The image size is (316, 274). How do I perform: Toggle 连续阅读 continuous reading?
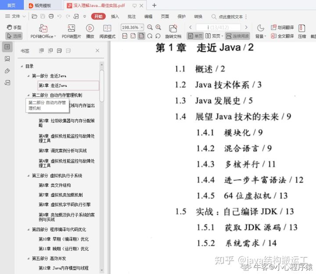237,36
